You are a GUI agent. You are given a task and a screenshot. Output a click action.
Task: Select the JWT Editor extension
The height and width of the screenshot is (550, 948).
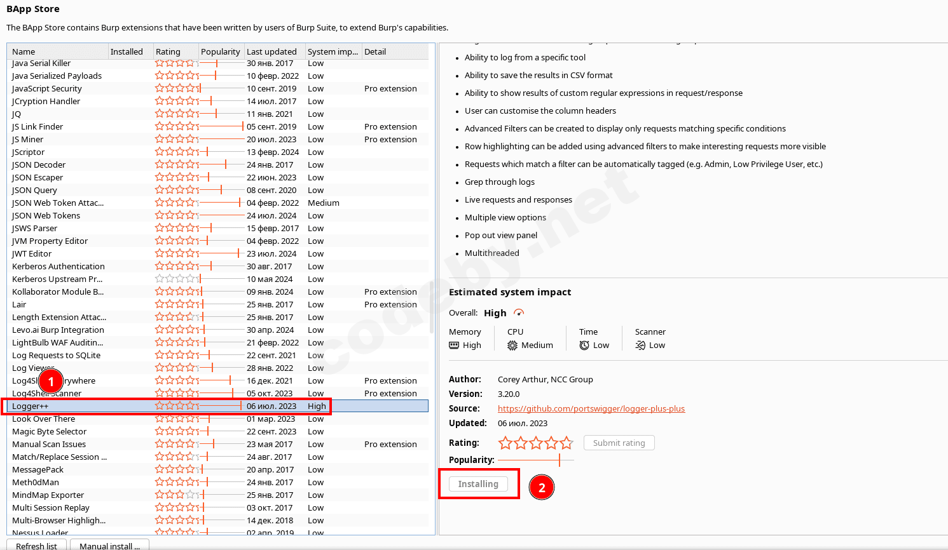(217, 253)
